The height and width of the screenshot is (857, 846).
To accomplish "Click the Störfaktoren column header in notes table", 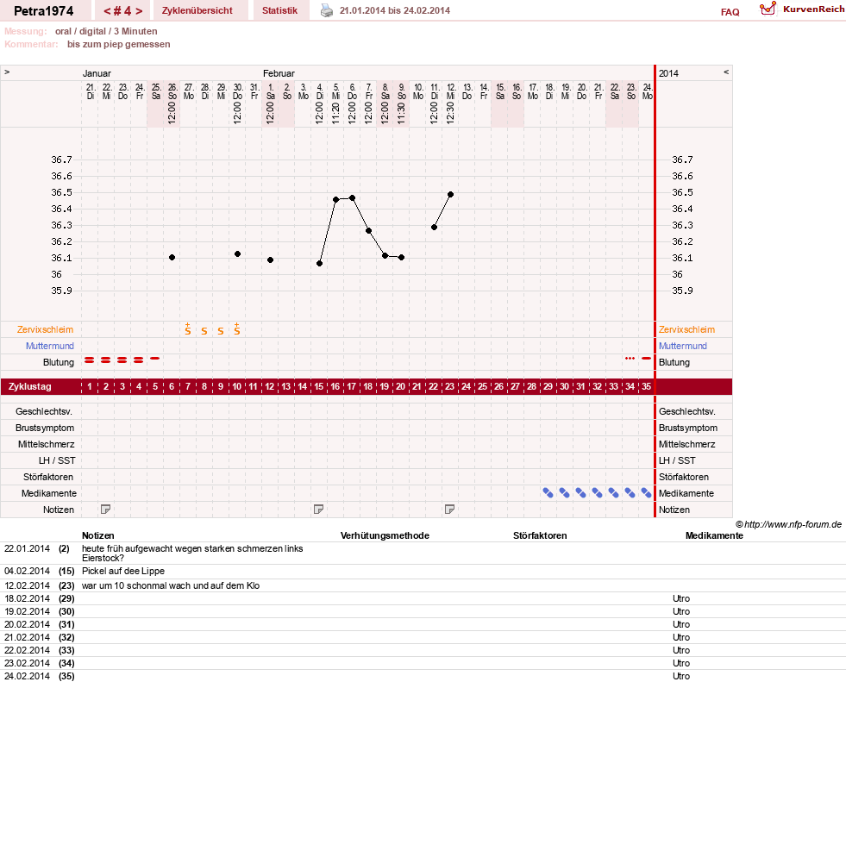I will coord(540,535).
